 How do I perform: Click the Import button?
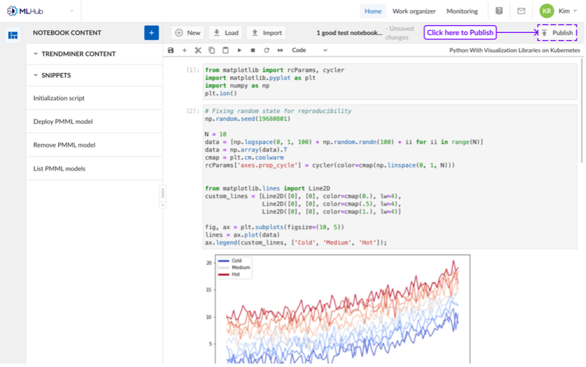tap(266, 33)
